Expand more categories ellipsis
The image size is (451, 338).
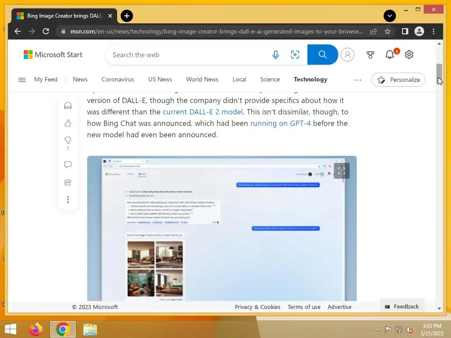click(x=358, y=80)
